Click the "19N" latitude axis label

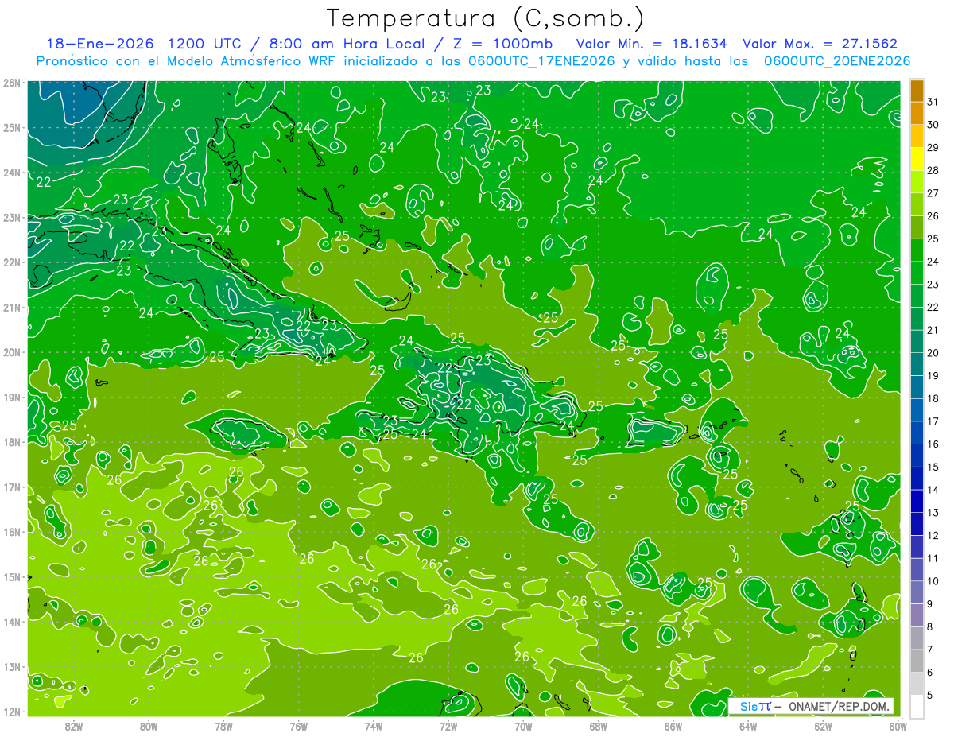pyautogui.click(x=12, y=397)
